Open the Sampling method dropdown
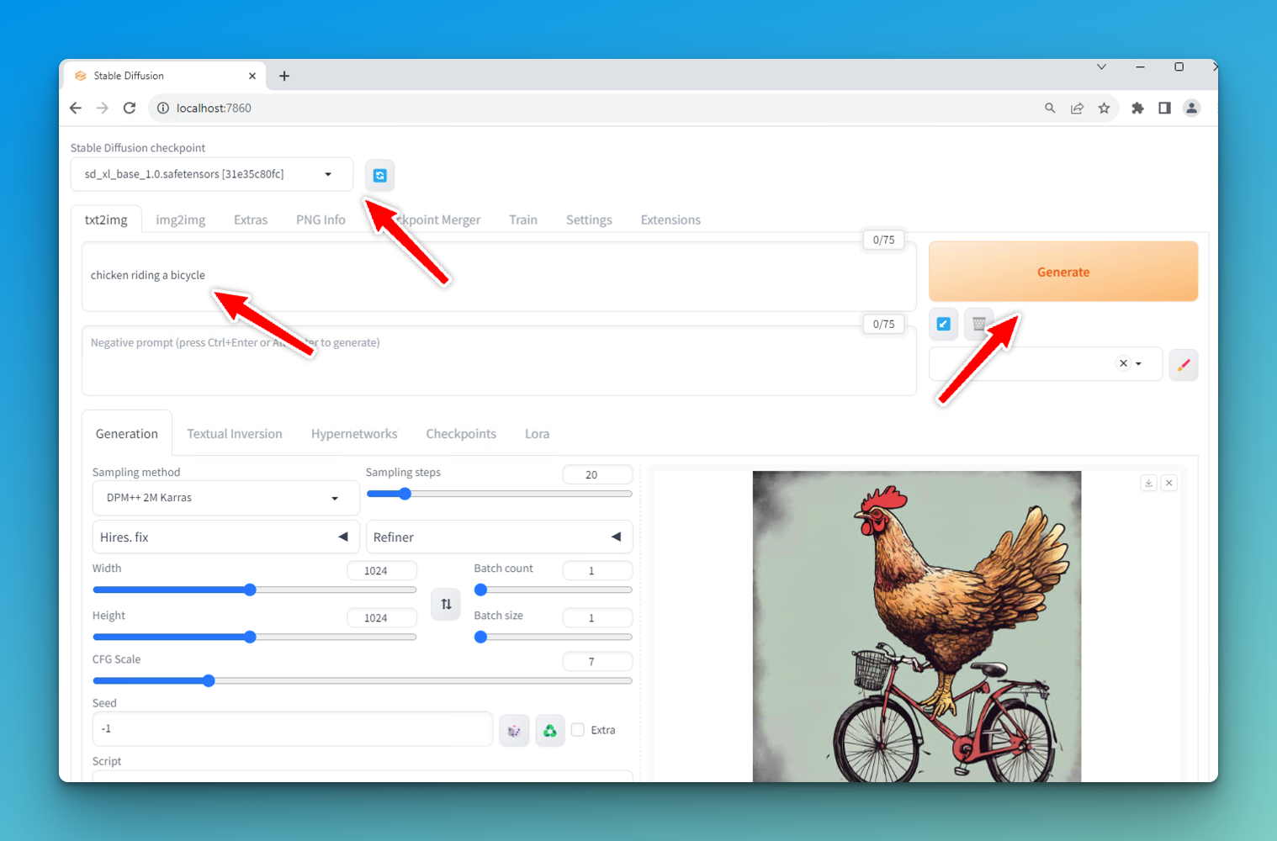 coord(225,498)
